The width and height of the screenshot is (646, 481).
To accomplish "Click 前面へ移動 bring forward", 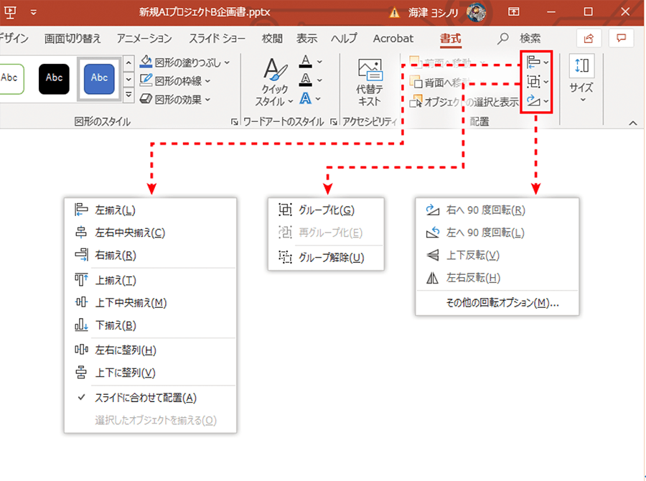I will tap(440, 62).
